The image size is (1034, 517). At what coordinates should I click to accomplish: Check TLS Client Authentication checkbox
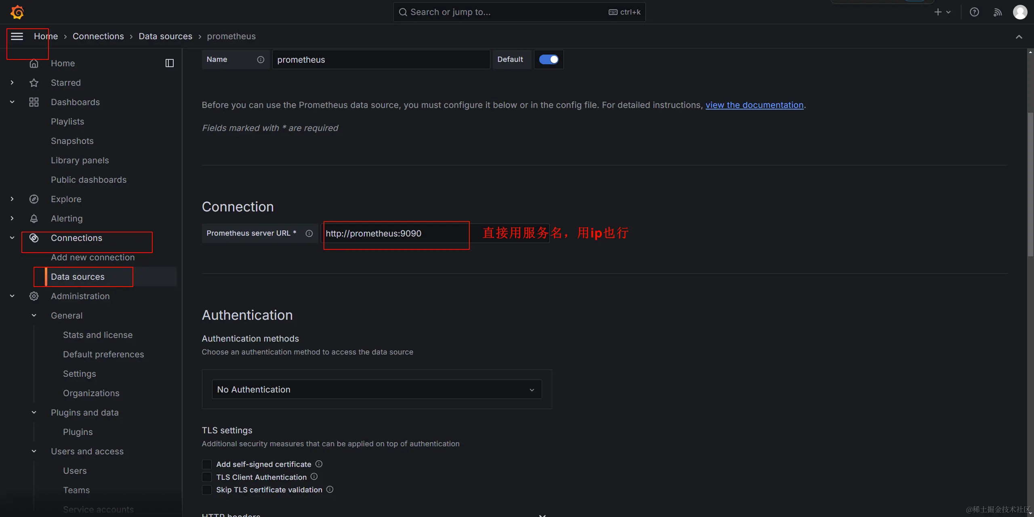(x=207, y=477)
